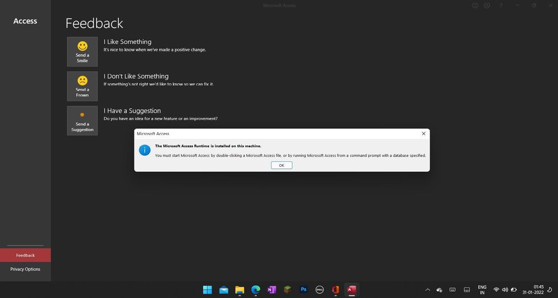Click the 'I Don't Like Something' heading
This screenshot has width=558, height=298.
pos(136,76)
